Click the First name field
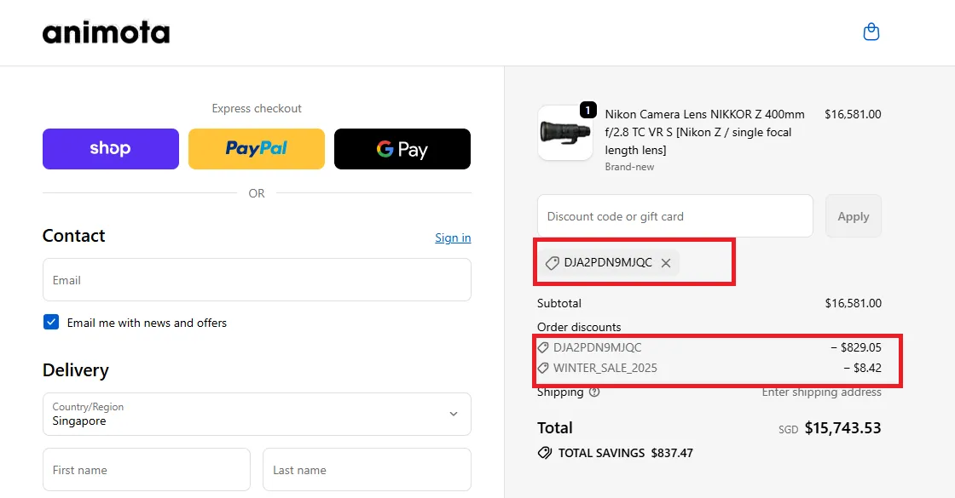 146,470
